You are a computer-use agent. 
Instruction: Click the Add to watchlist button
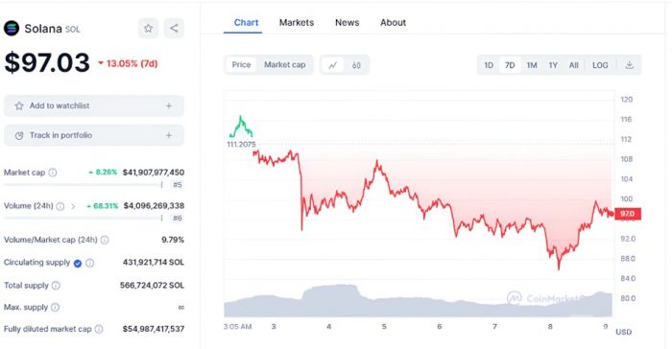(x=94, y=105)
